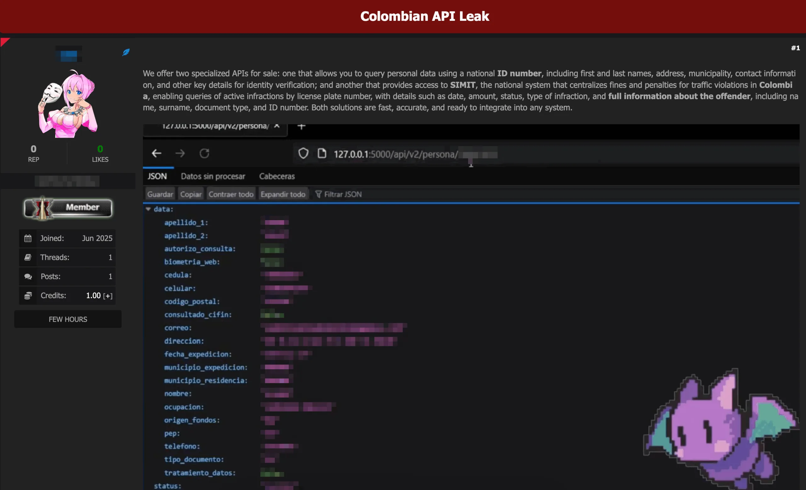Click the credits [+] link
The image size is (806, 490).
point(108,296)
